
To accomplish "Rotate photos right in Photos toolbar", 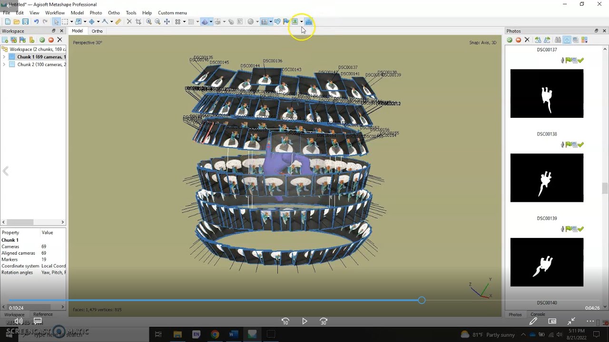I will pos(538,40).
